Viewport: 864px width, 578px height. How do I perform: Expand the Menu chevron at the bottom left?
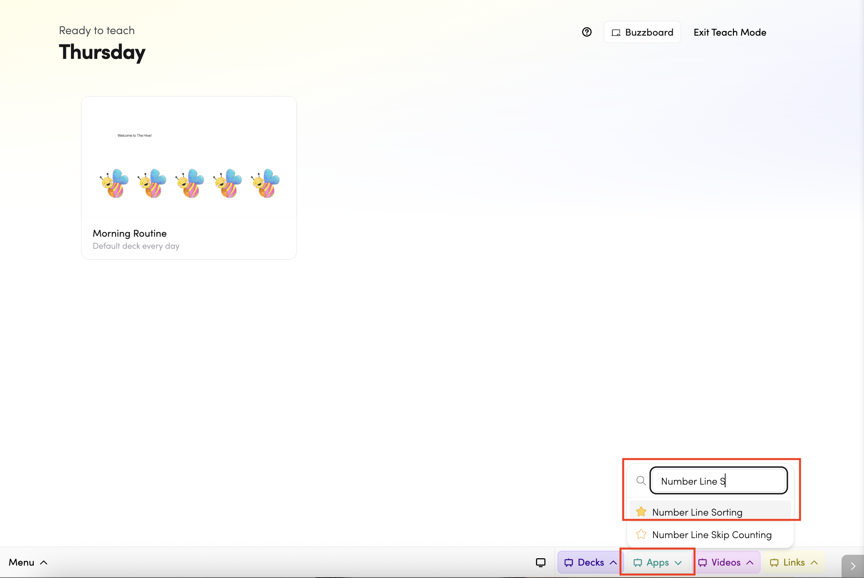pyautogui.click(x=44, y=562)
